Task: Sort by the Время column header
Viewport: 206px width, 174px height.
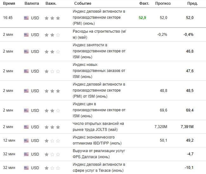Action: [9, 3]
